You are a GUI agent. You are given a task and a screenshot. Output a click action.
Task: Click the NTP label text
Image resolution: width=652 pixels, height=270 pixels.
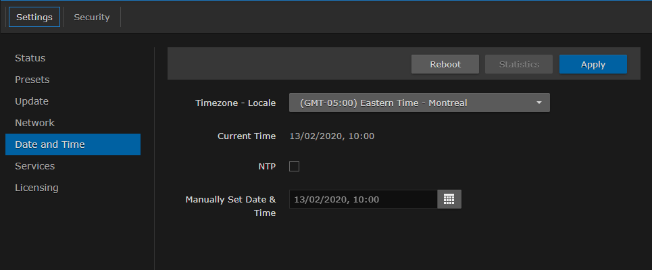(266, 166)
